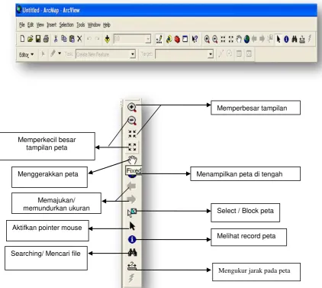
Task: Open the Window menu
Action: [x=94, y=24]
